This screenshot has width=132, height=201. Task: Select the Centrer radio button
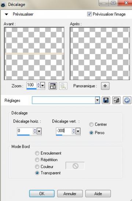tap(91, 125)
